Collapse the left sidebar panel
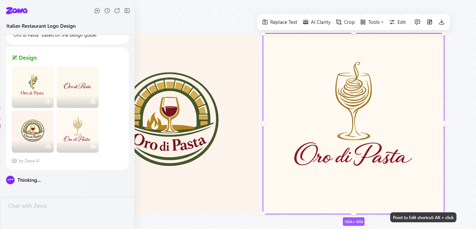This screenshot has height=229, width=476. pyautogui.click(x=127, y=11)
